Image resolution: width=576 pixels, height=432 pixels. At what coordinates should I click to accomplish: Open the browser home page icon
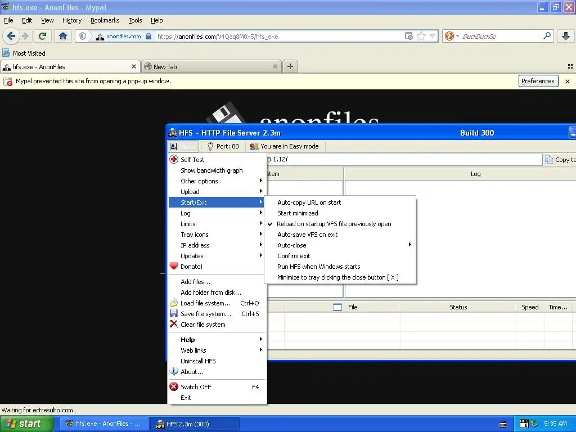point(63,36)
